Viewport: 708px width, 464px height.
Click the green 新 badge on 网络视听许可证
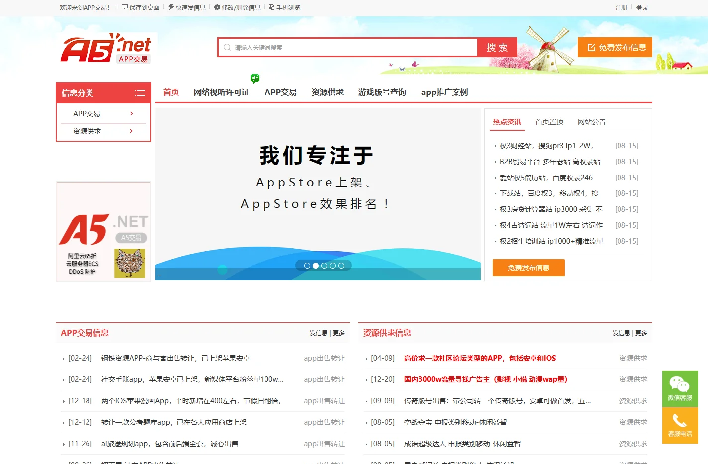pos(255,78)
